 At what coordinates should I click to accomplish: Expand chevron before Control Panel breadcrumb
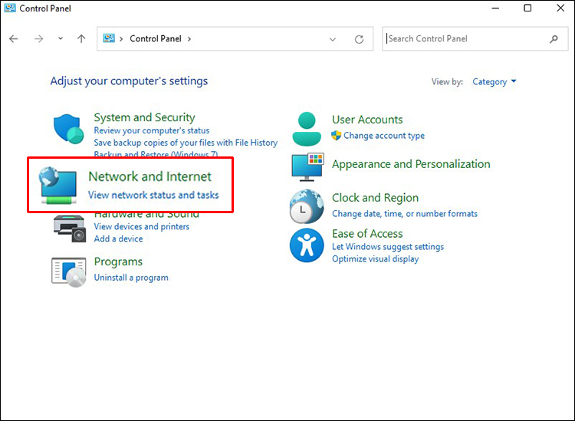(121, 38)
